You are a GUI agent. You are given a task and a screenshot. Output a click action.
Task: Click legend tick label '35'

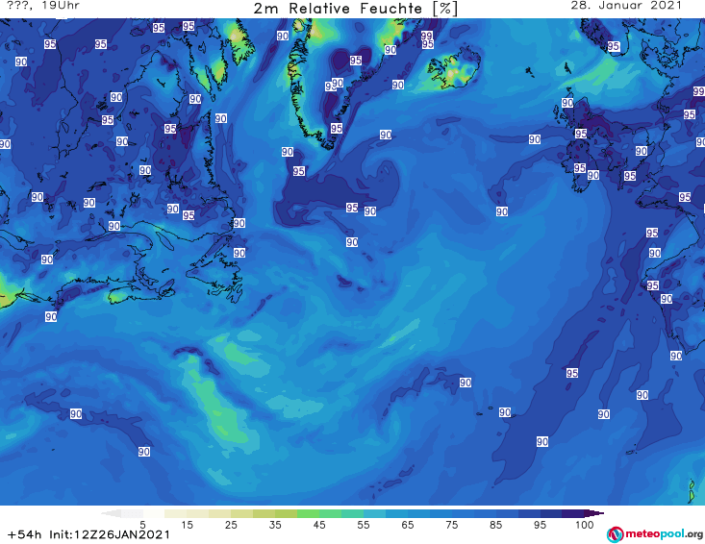coord(275,525)
